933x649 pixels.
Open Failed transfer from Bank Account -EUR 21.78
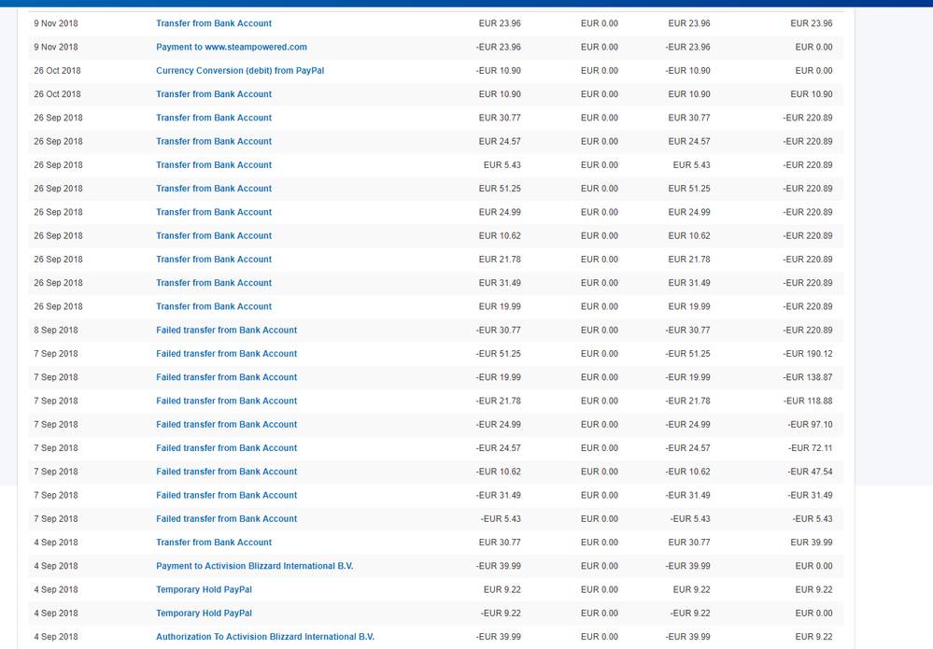(226, 401)
